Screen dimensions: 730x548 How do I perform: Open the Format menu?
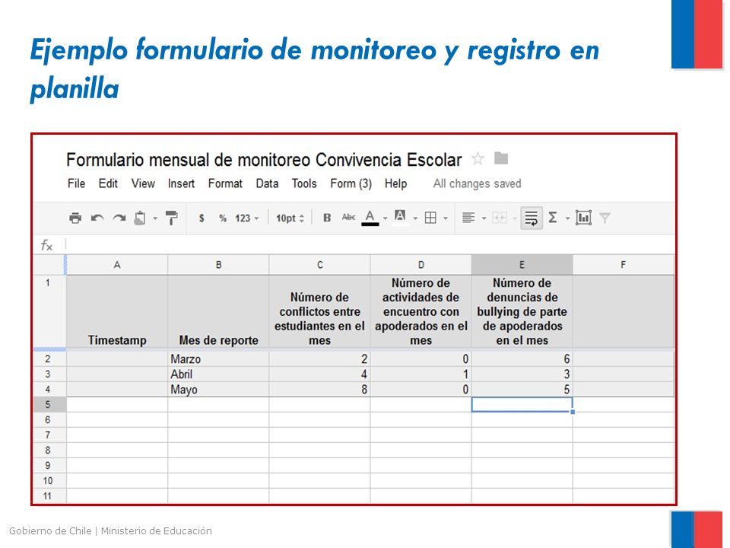pos(225,183)
